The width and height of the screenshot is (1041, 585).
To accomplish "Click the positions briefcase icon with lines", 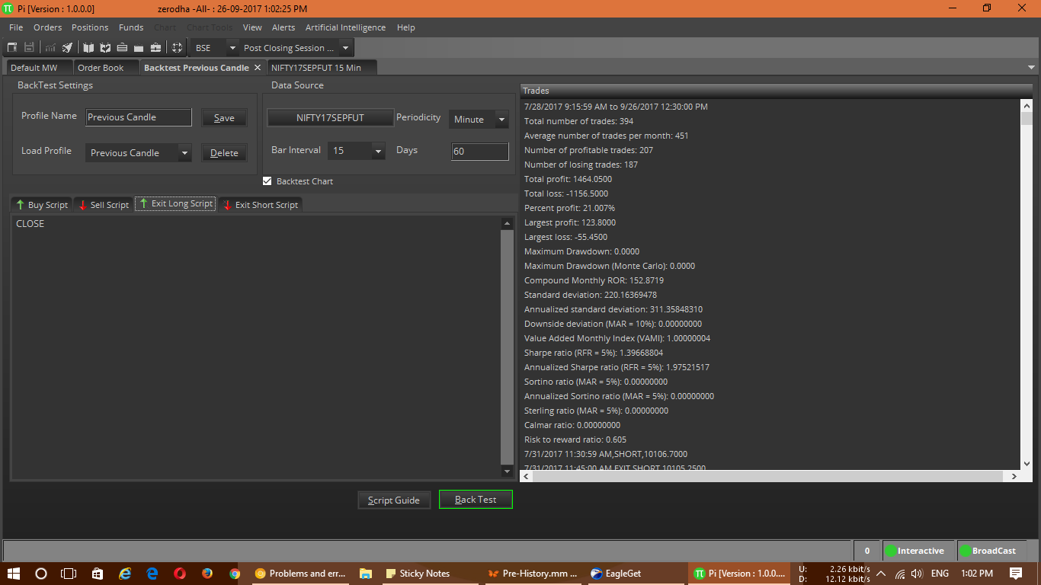I will (122, 47).
